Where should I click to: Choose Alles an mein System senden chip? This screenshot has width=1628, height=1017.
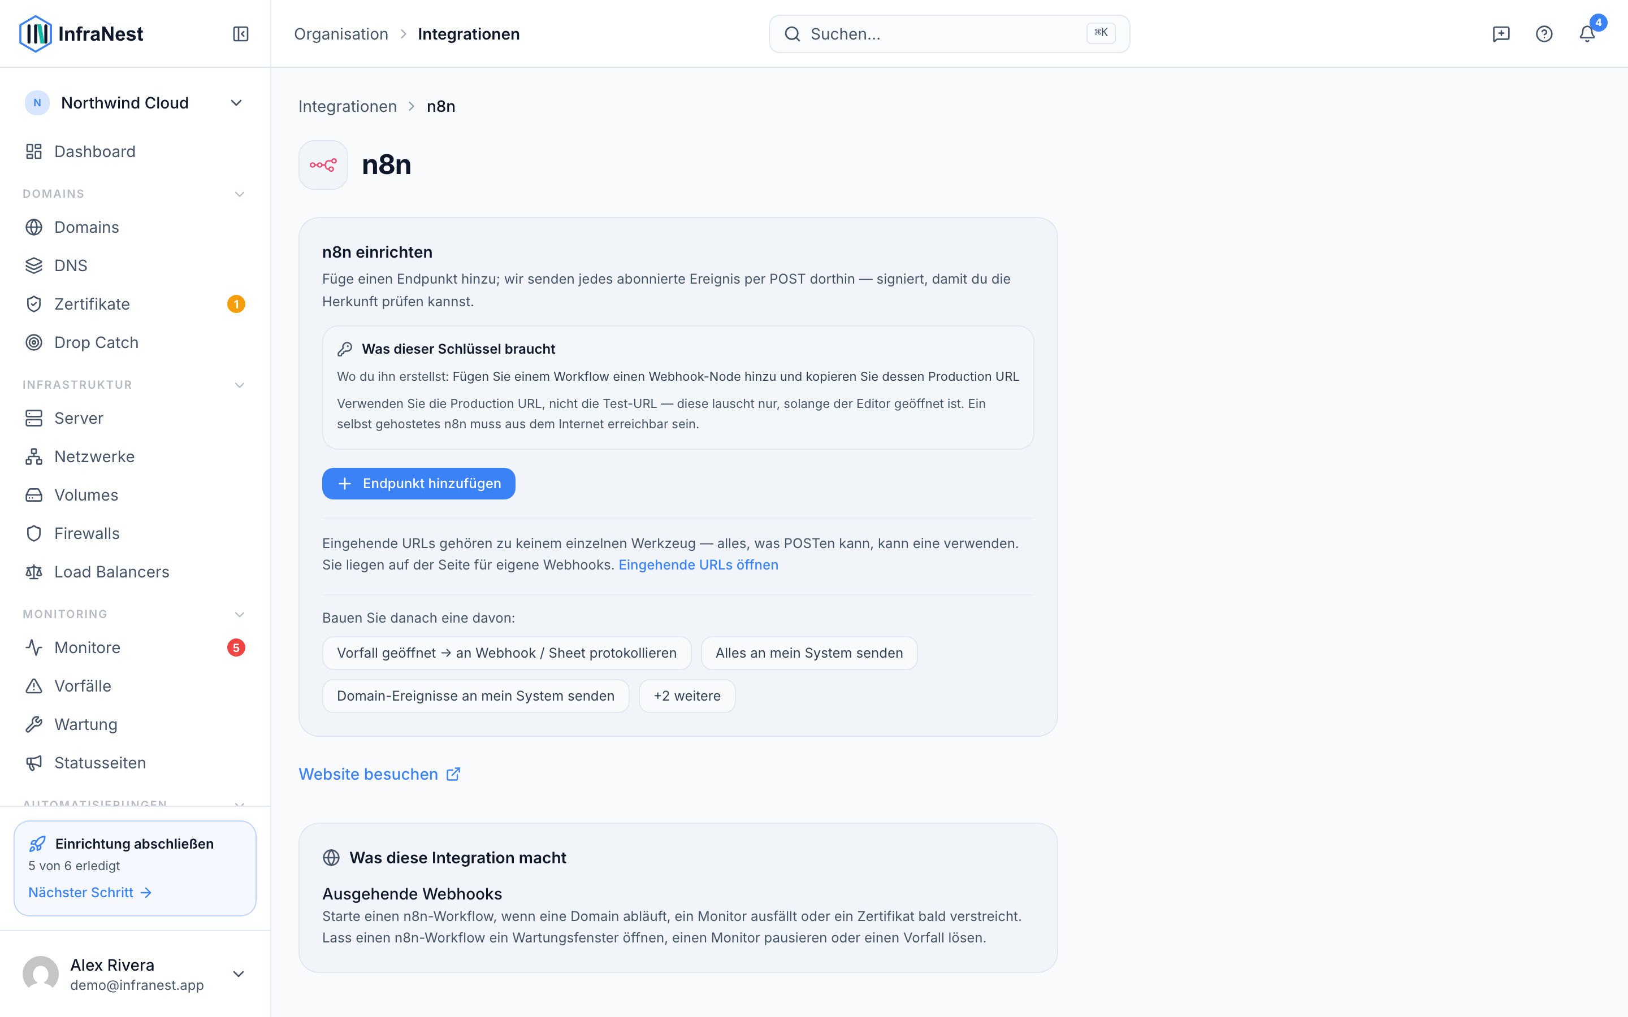click(x=808, y=653)
